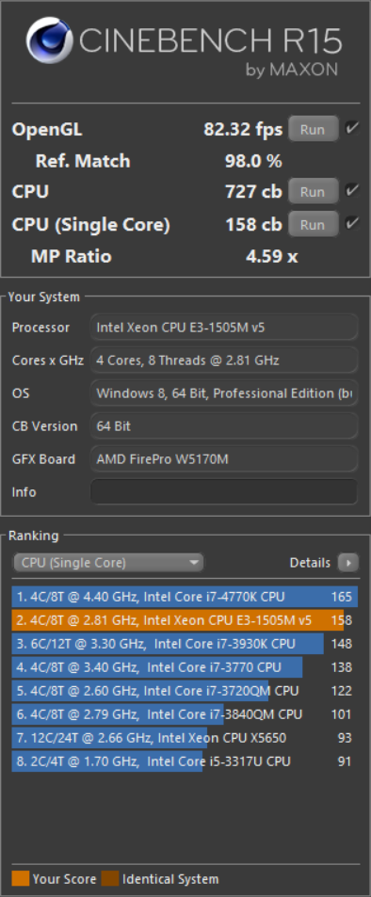This screenshot has width=371, height=897.
Task: Click the empty Info input field
Action: (224, 492)
